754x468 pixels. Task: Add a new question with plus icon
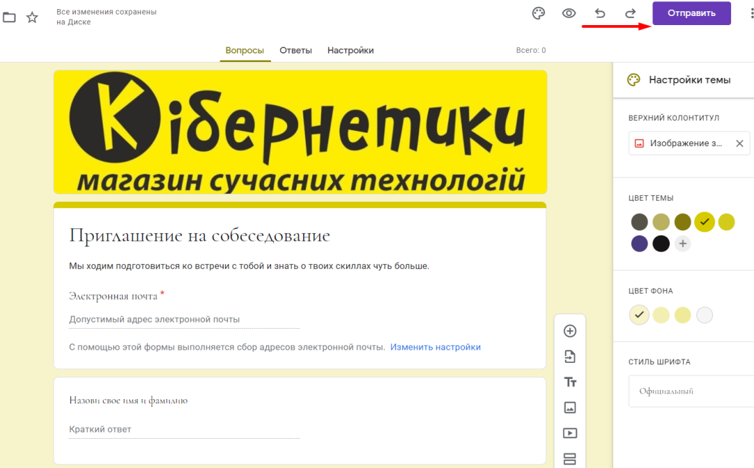point(570,331)
